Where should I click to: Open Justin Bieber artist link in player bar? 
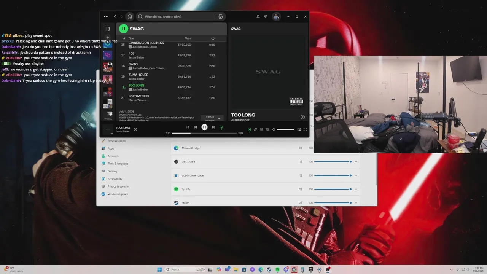(x=123, y=132)
